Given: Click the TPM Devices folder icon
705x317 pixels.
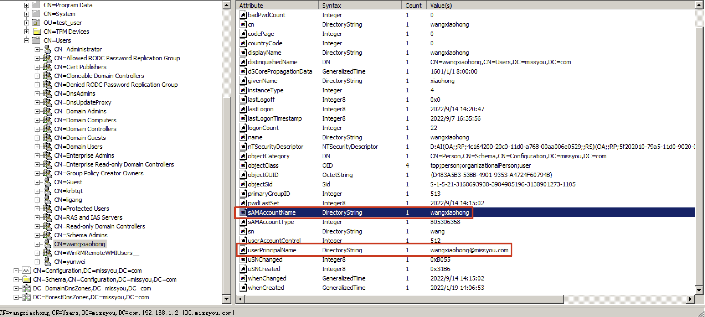Looking at the screenshot, I should click(x=37, y=32).
